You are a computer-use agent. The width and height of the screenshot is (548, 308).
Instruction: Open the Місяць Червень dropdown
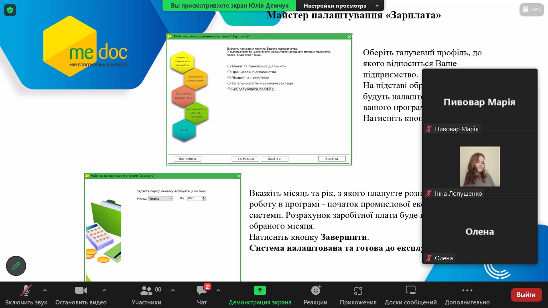tap(160, 199)
